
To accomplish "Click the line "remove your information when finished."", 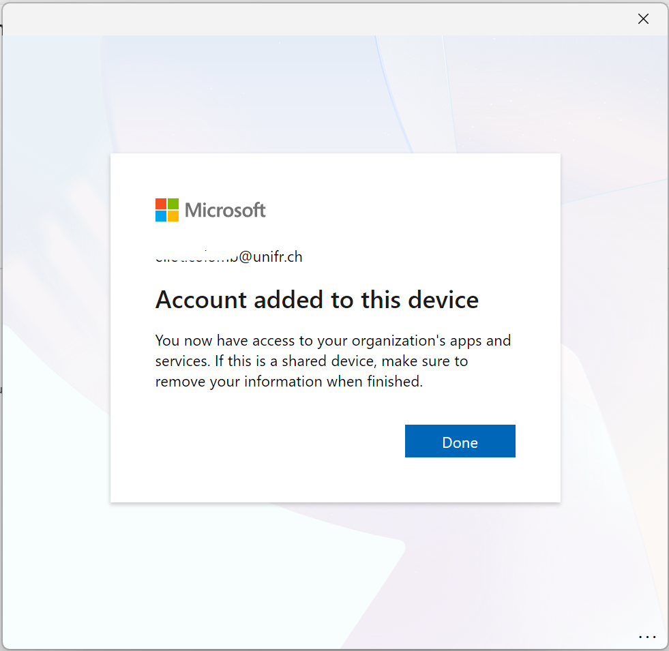I will 289,381.
